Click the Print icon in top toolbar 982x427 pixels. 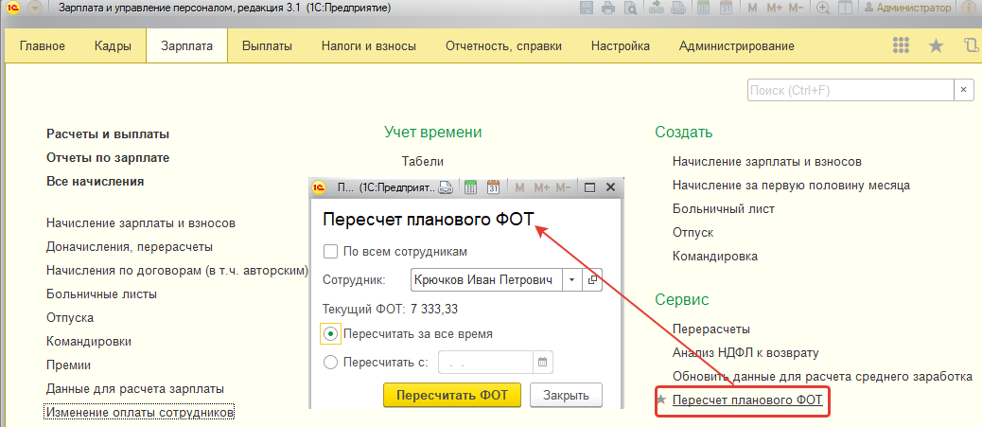[x=607, y=8]
